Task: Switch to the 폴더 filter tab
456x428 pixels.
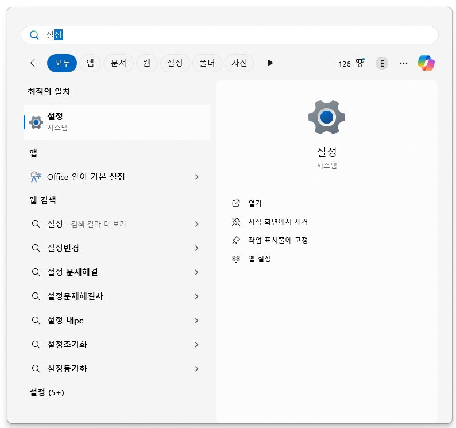Action: (207, 63)
